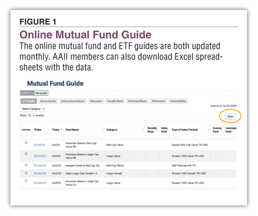Screen dimensions: 258x216
Task: Open the AAGPX ticker link
Action: pyautogui.click(x=41, y=183)
